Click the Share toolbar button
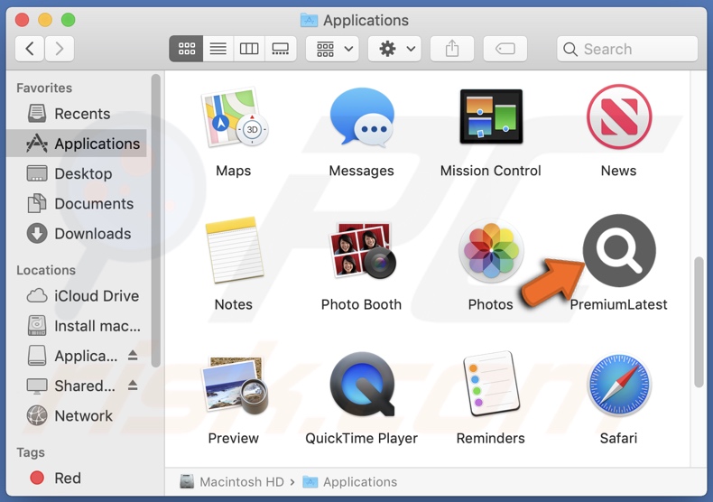The height and width of the screenshot is (502, 713). [452, 49]
